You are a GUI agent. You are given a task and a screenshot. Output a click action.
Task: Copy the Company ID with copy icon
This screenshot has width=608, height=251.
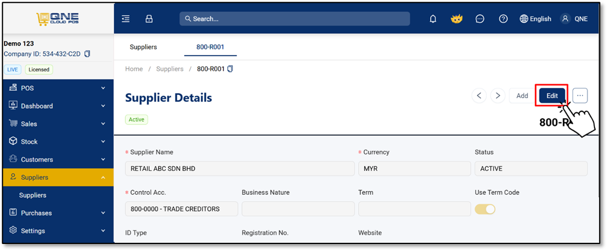87,54
